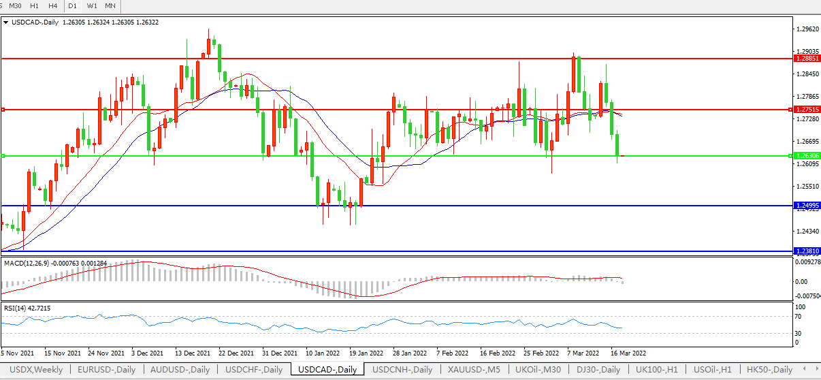
Task: Open the AUDUSD-,Daily tab
Action: pyautogui.click(x=179, y=369)
